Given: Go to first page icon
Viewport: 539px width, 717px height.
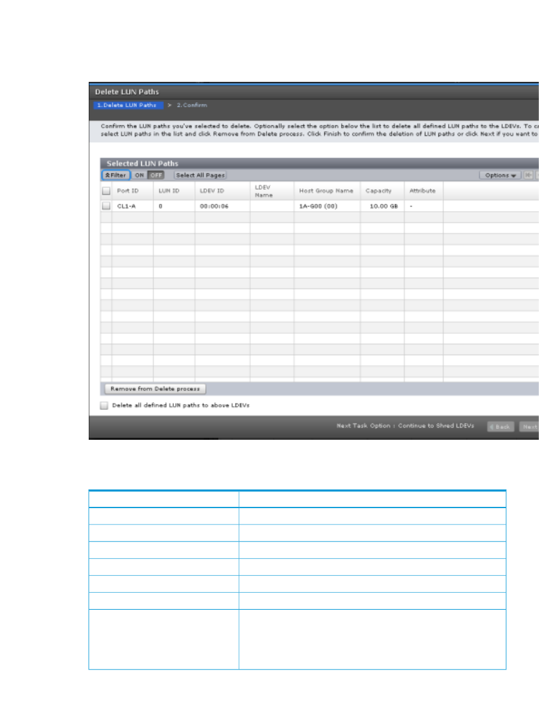Looking at the screenshot, I should point(528,176).
